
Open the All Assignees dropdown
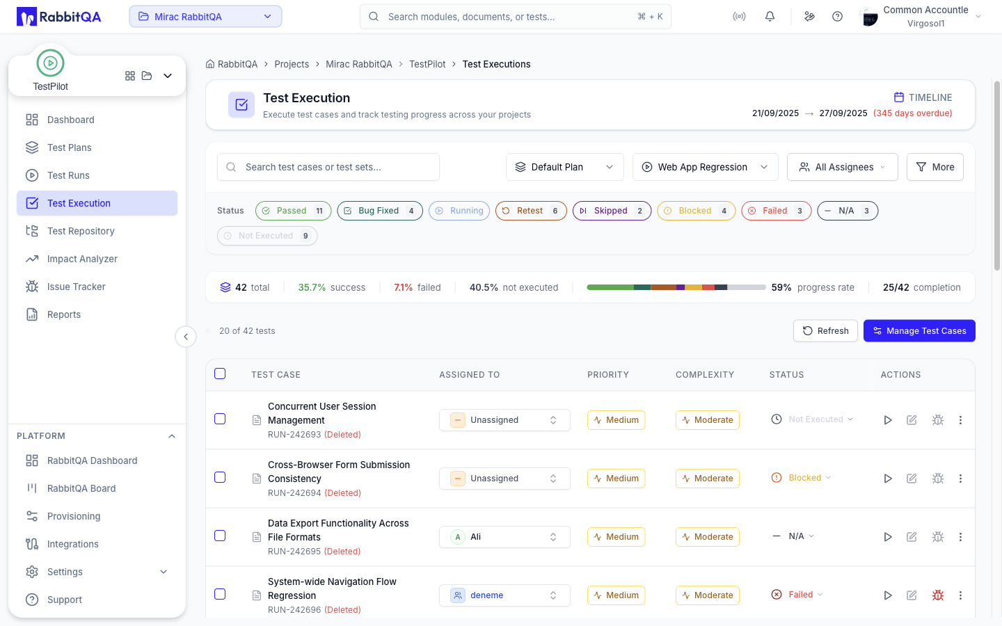tap(843, 167)
